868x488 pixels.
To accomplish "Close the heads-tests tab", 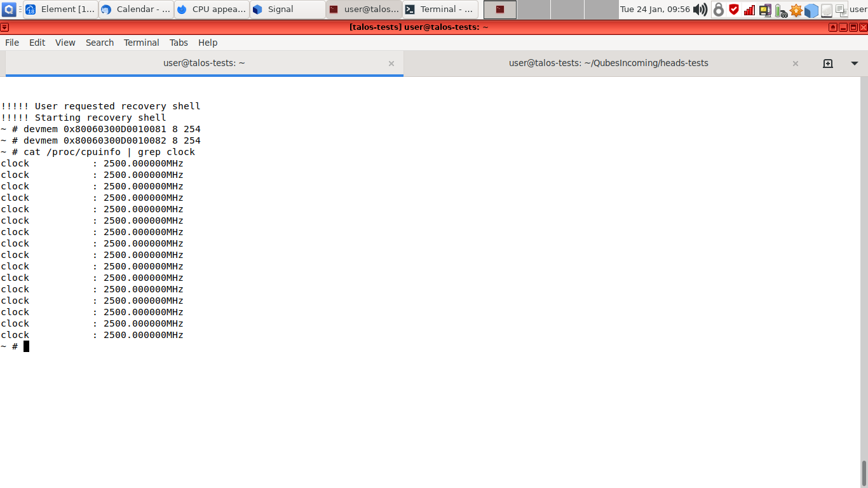I will tap(796, 64).
